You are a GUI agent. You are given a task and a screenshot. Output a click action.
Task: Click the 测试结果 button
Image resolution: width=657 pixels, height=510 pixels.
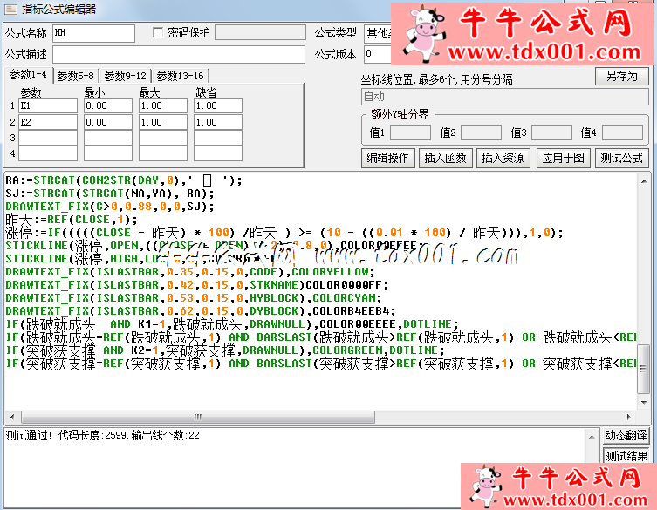click(626, 456)
